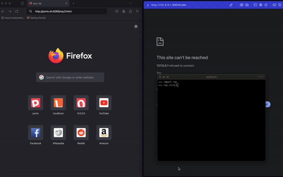This screenshot has height=177, width=283.
Task: Open the ports shortcut tile
Action: [36, 103]
